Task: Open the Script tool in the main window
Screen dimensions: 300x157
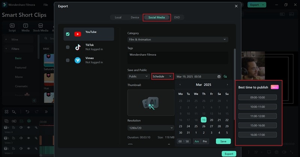Action: click(12, 27)
